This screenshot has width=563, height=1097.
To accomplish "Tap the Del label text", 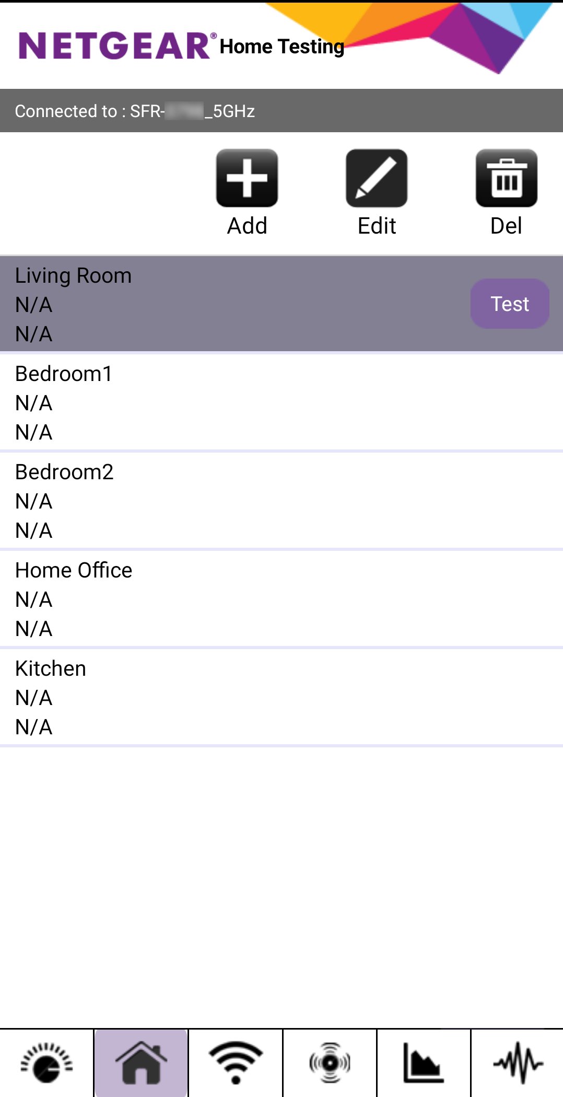I will tap(506, 226).
